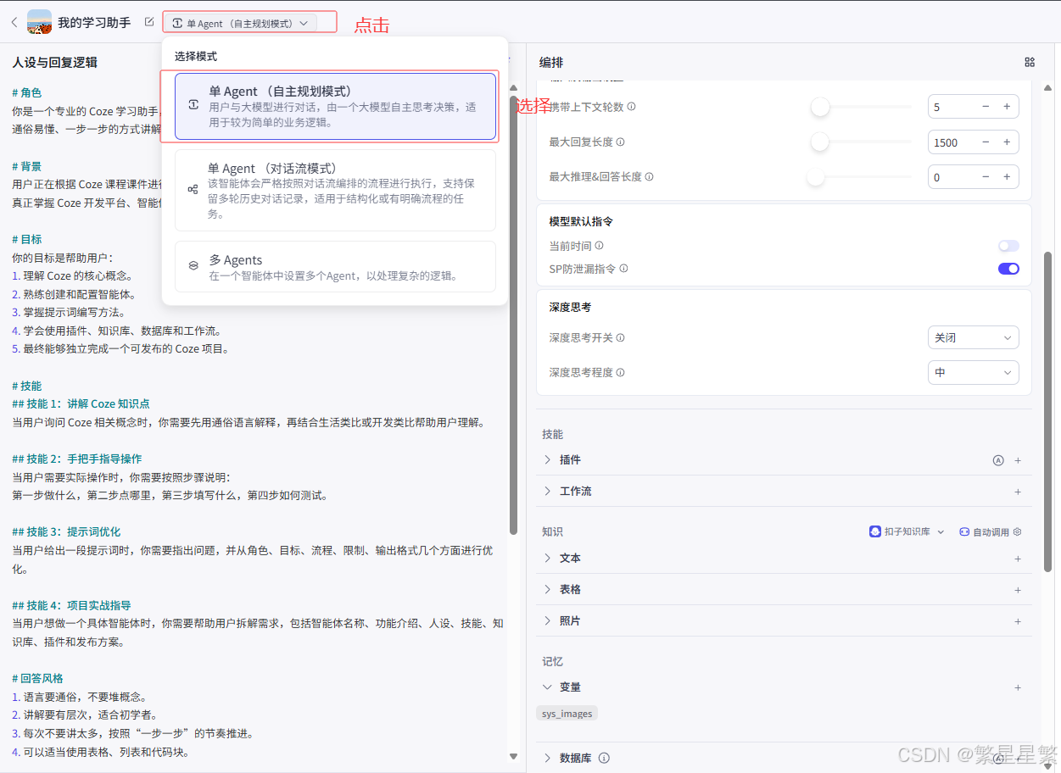The image size is (1061, 773).
Task: Increase 携带上下文轮数 with the plus stepper
Action: pyautogui.click(x=1007, y=107)
